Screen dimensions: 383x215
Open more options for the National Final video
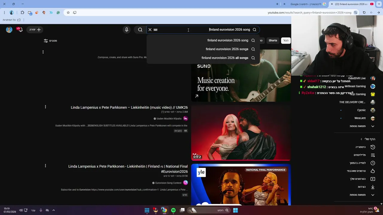pyautogui.click(x=45, y=165)
